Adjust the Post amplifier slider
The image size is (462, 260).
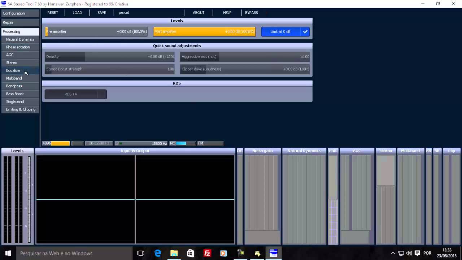coord(204,32)
